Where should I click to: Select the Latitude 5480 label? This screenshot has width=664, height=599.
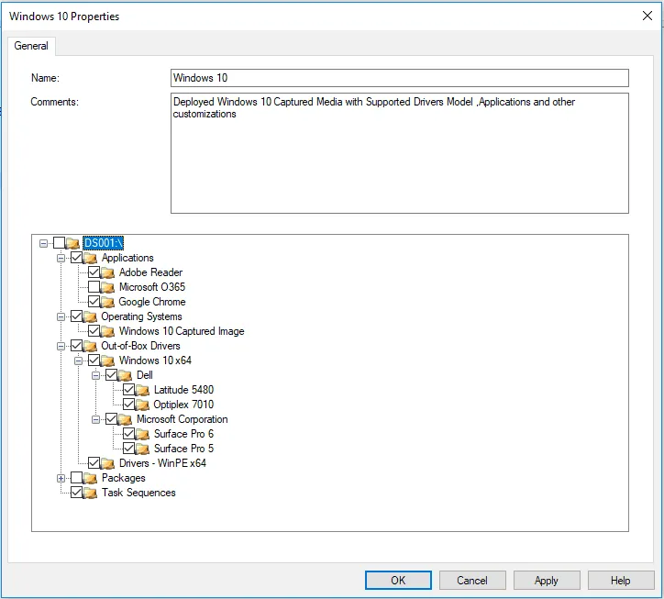(x=183, y=390)
